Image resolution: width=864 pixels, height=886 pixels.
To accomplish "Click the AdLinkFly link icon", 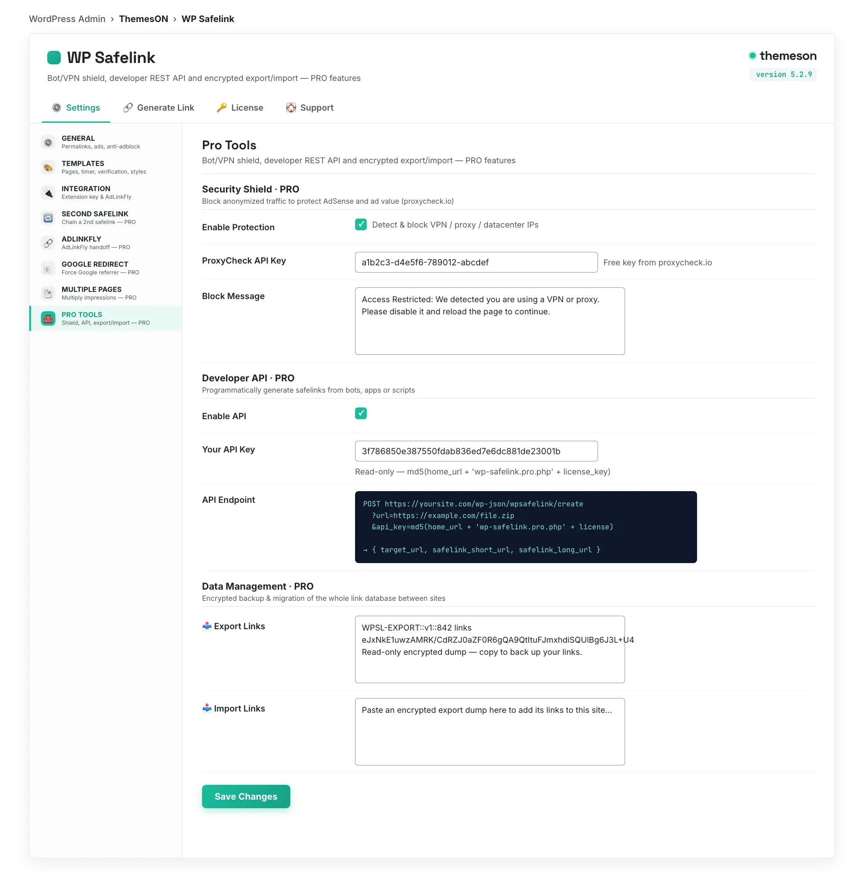I will click(x=48, y=242).
